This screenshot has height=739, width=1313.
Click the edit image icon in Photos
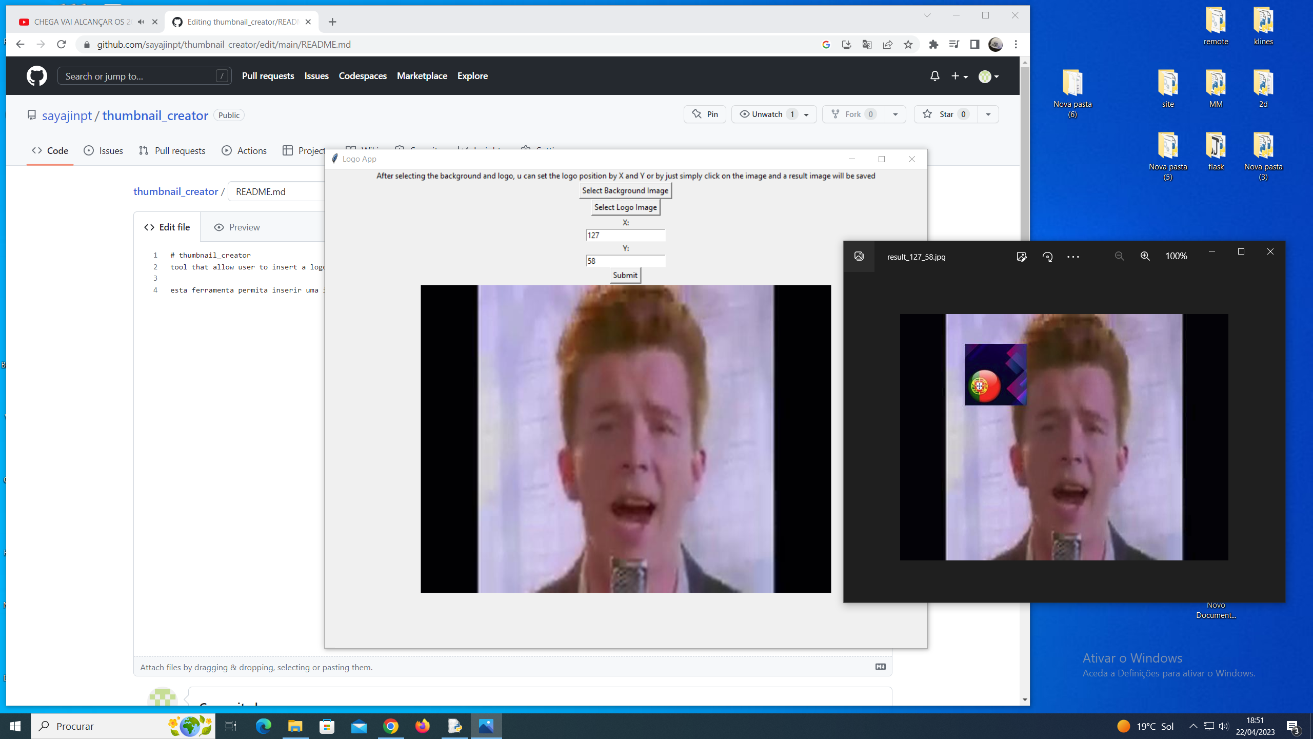pyautogui.click(x=1021, y=257)
